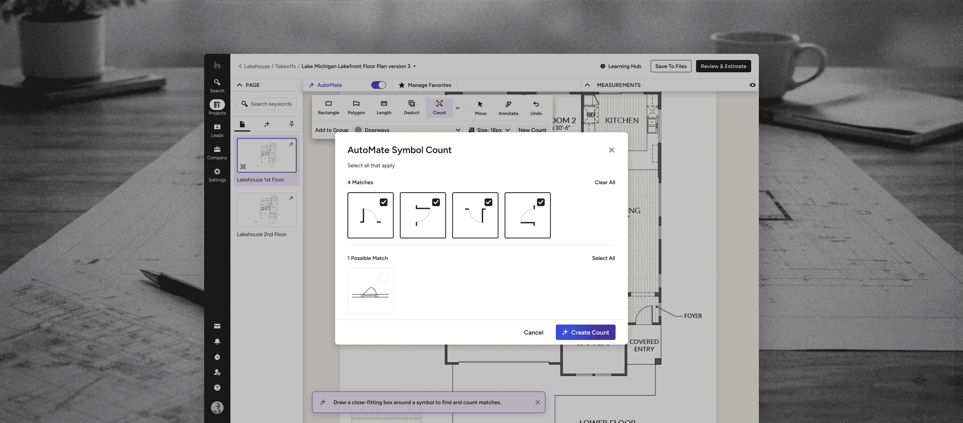963x423 pixels.
Task: Open Leads in the sidebar
Action: click(217, 130)
